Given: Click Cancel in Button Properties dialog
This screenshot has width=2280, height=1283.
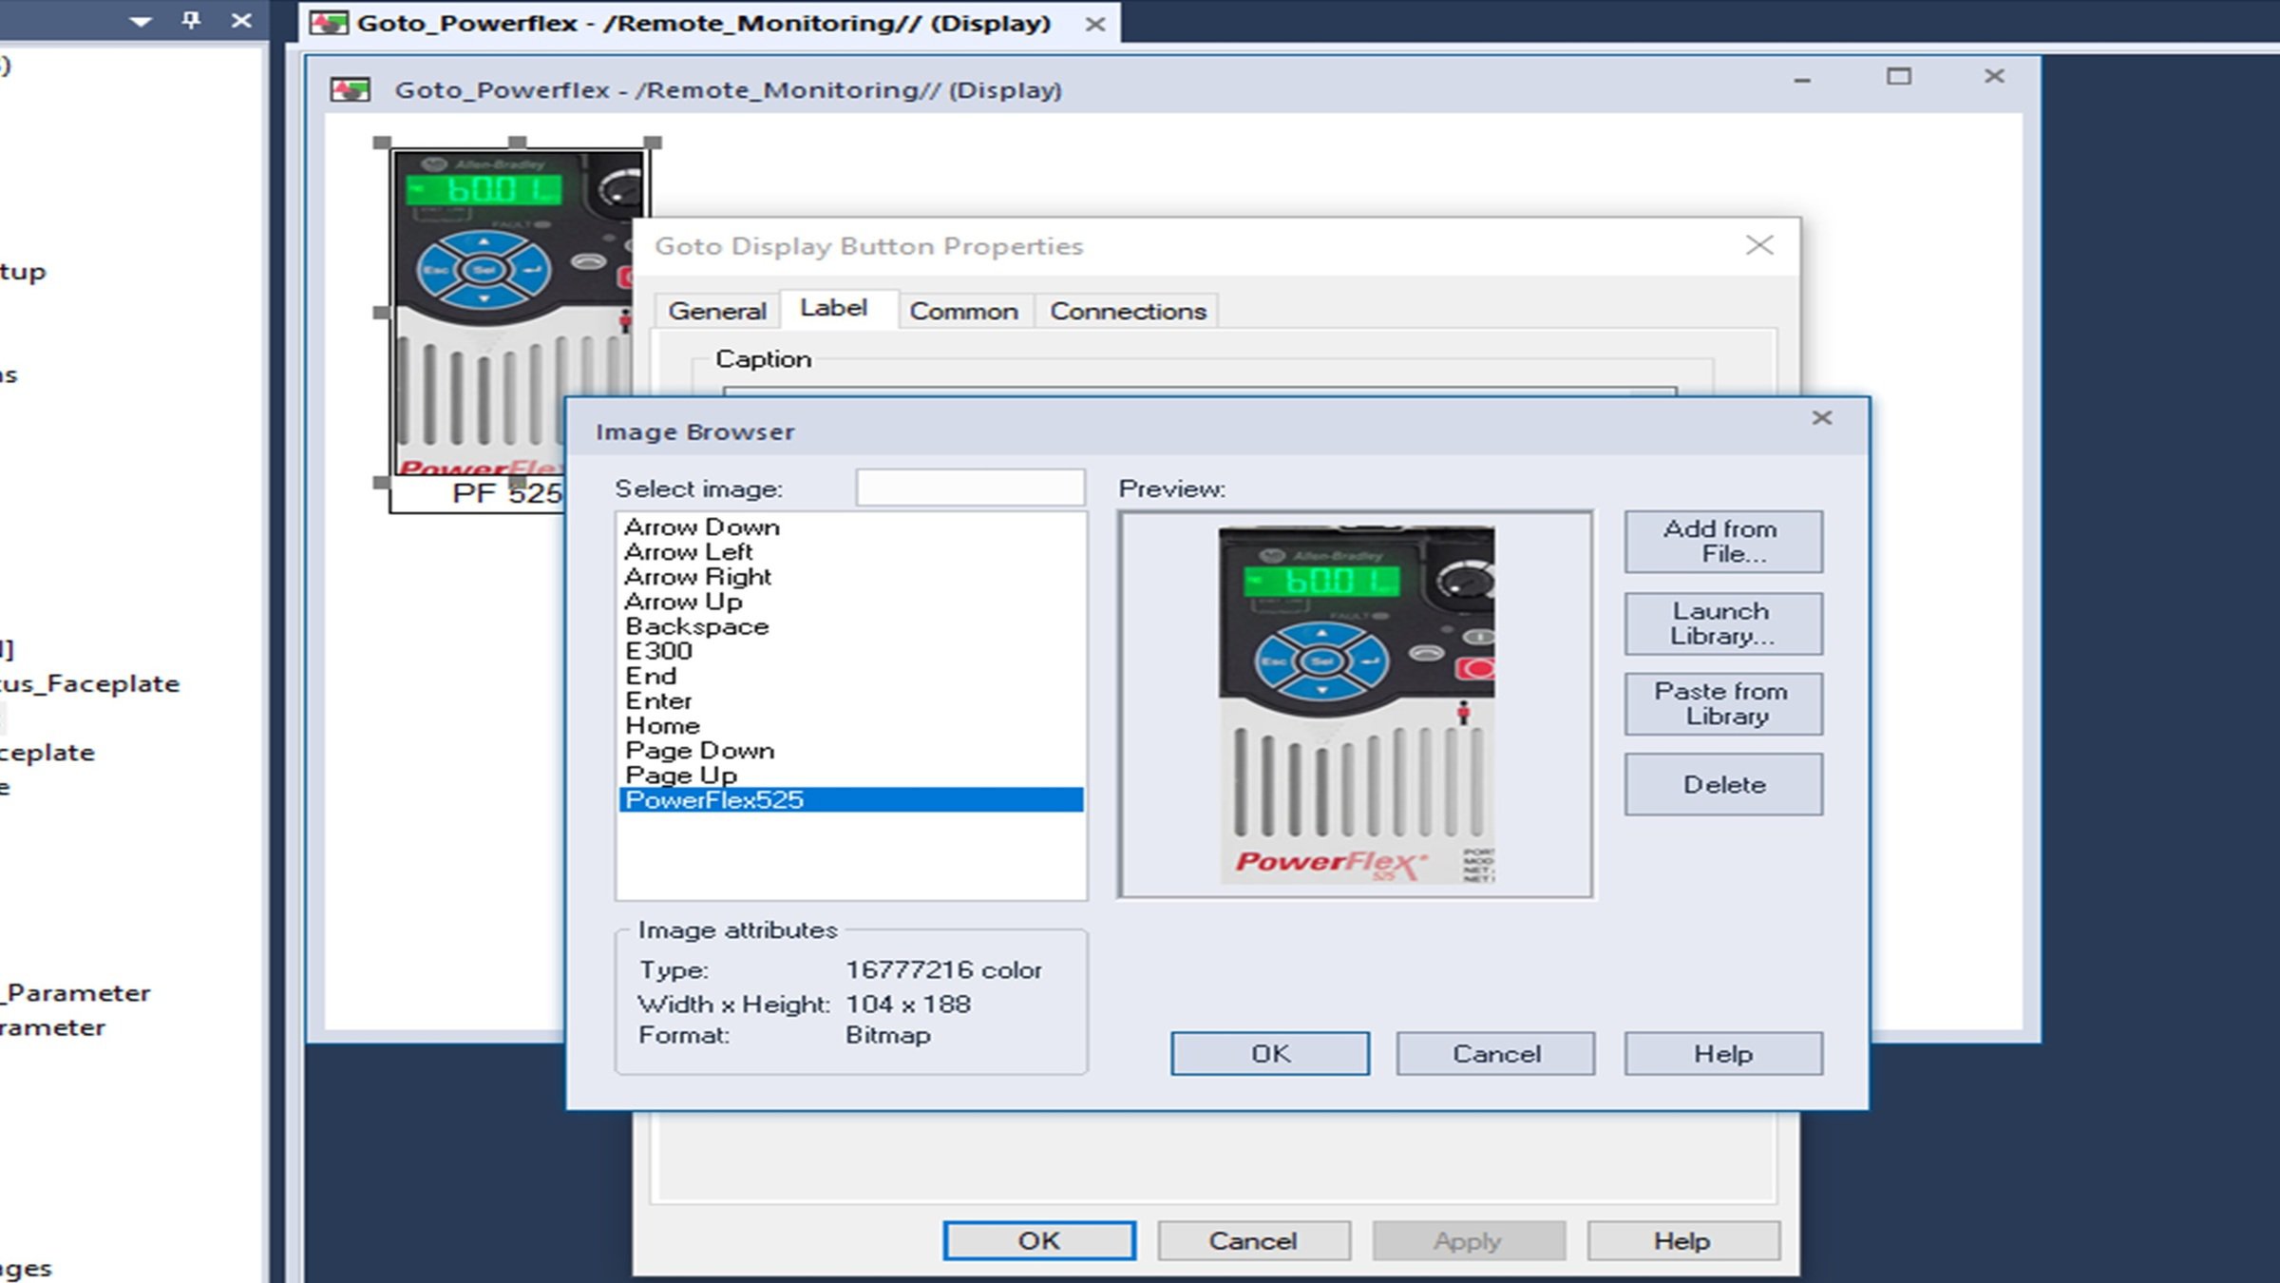Looking at the screenshot, I should tap(1253, 1240).
